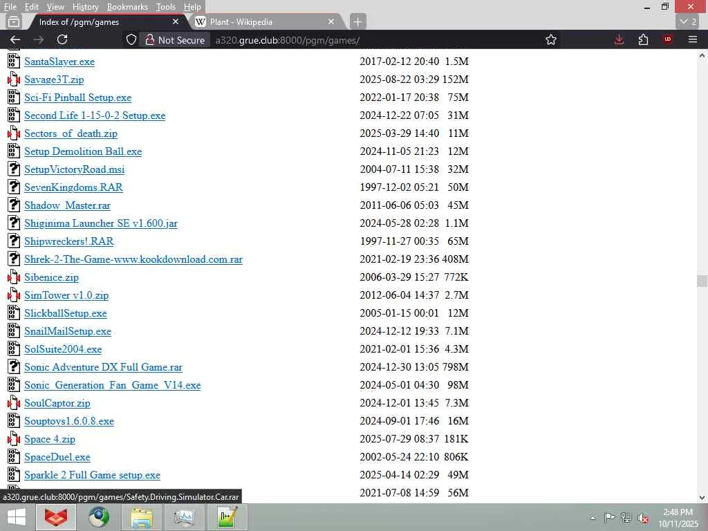Click the SetupVictoryRoad.msi link

click(x=75, y=169)
